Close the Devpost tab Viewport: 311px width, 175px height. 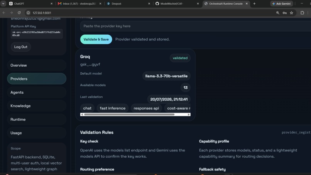coord(149,3)
